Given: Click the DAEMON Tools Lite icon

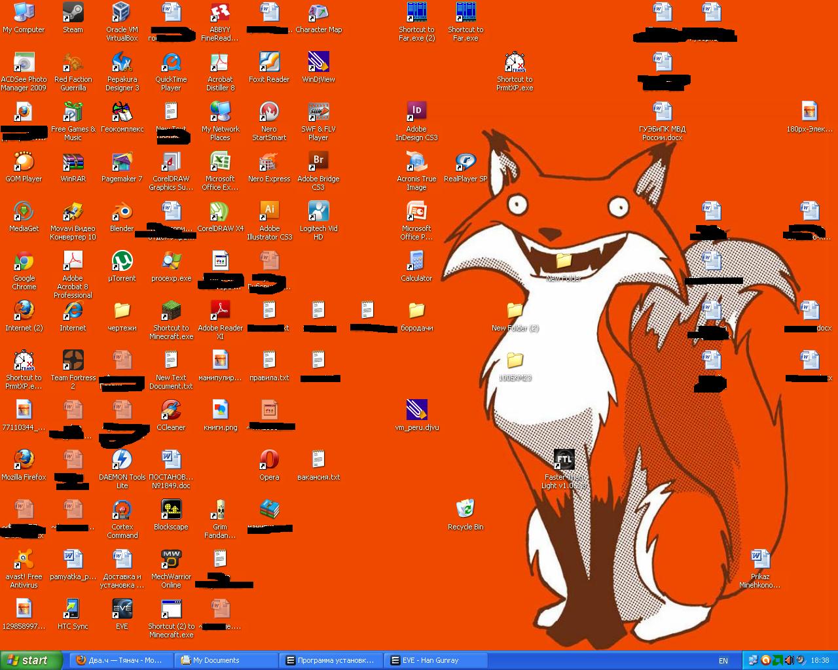Looking at the screenshot, I should [x=122, y=470].
